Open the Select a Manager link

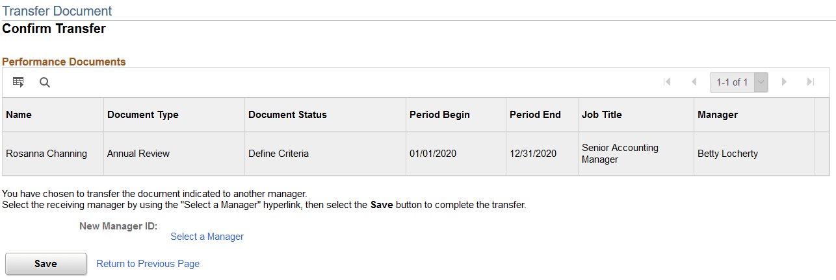click(207, 237)
